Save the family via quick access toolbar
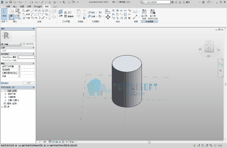This screenshot has width=227, height=148. tap(10, 2)
